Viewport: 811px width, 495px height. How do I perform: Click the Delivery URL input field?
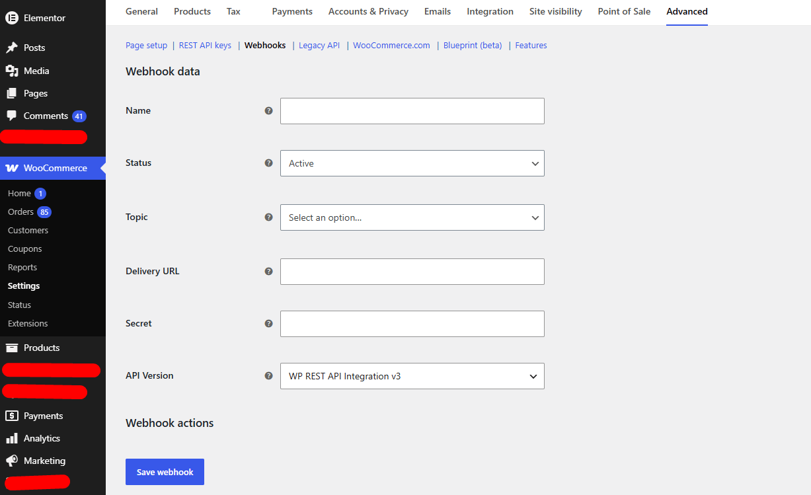412,272
